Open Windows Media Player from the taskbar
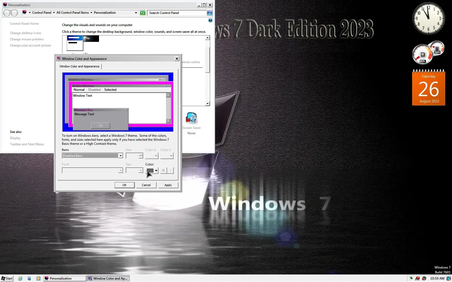 coord(38,279)
